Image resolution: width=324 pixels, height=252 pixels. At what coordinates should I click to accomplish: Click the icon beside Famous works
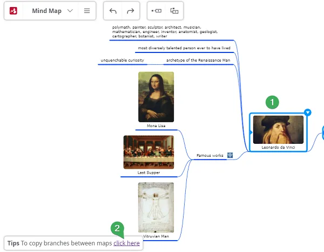(x=230, y=155)
